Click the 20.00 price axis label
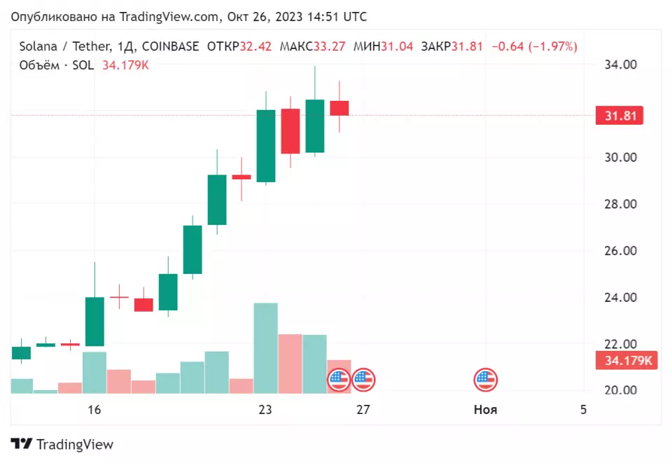672x463 pixels. click(621, 390)
